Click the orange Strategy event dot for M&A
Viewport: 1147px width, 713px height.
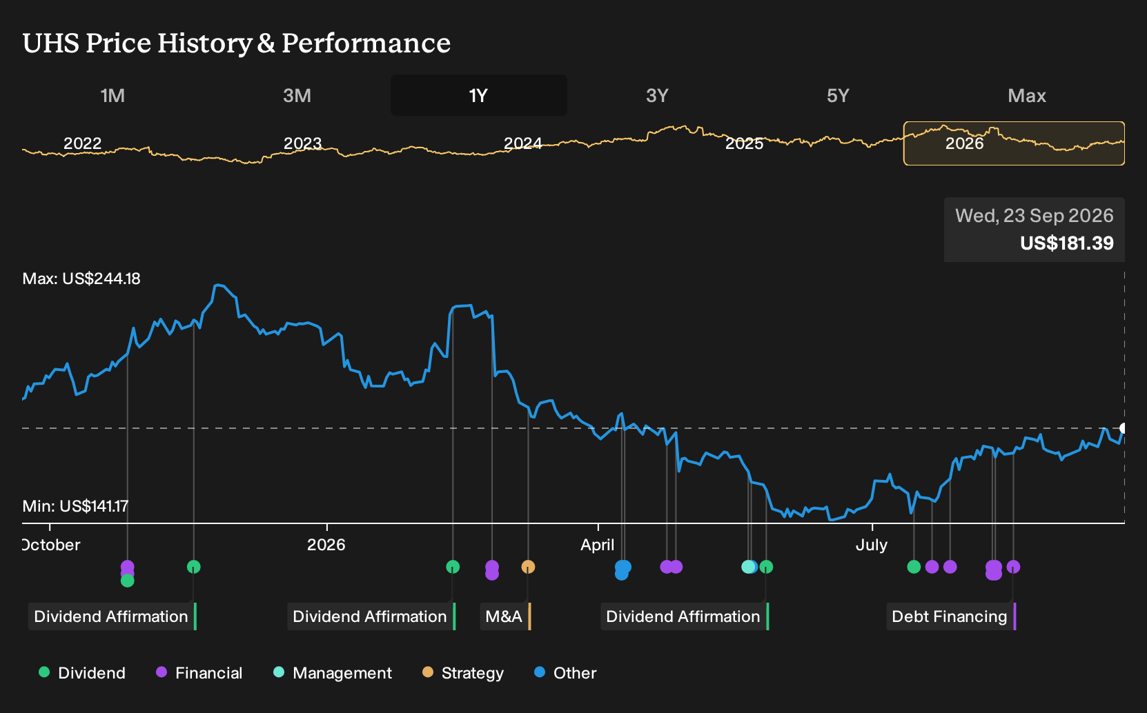(x=528, y=567)
